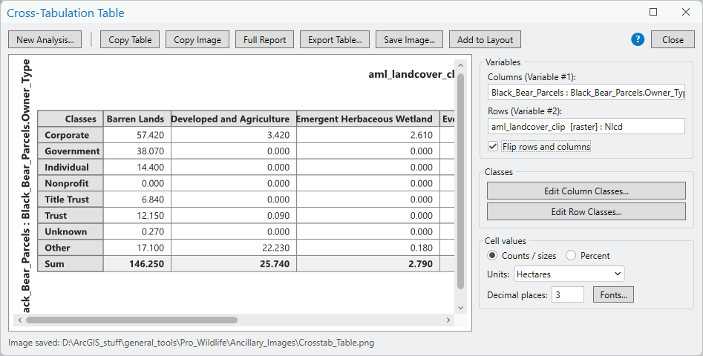Viewport: 703px width, 356px height.
Task: Click Edit Row Classes button
Action: pyautogui.click(x=586, y=212)
